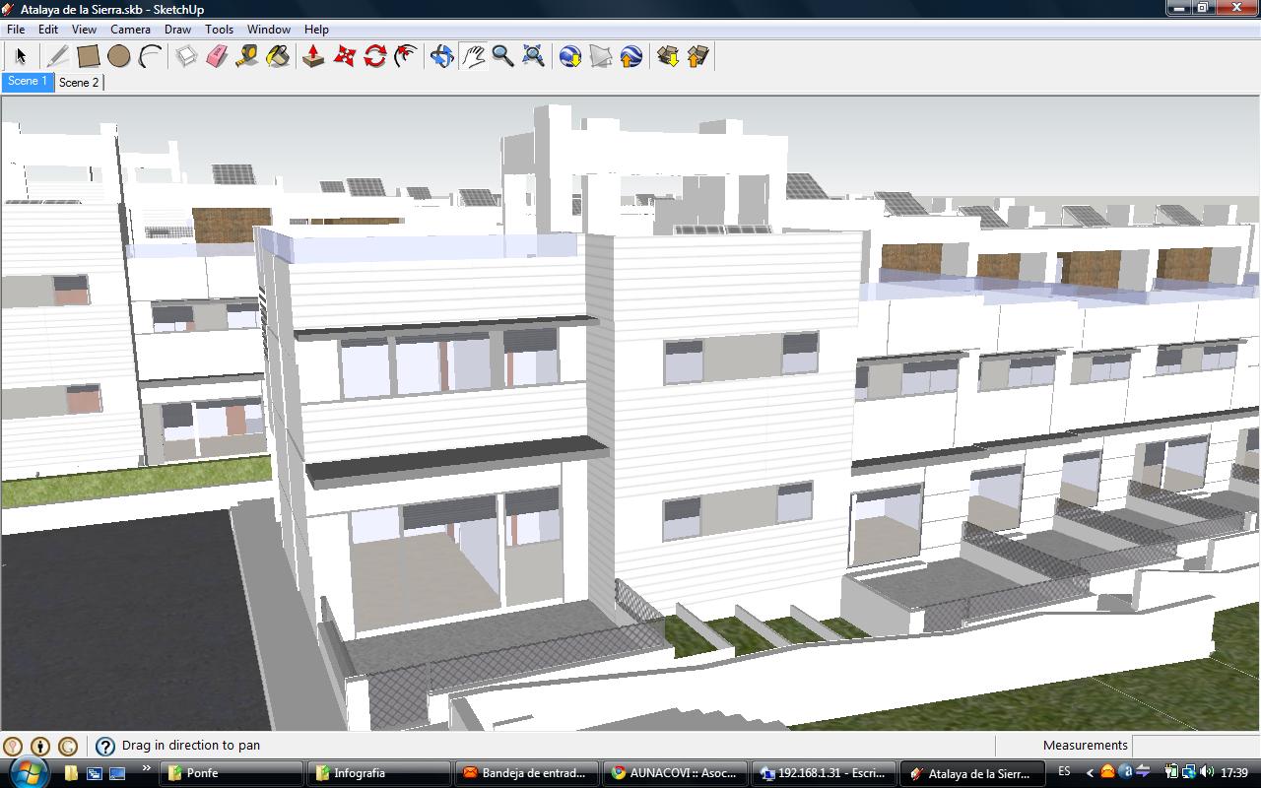The width and height of the screenshot is (1261, 788).
Task: Open the Infografia taskbar window
Action: (378, 773)
